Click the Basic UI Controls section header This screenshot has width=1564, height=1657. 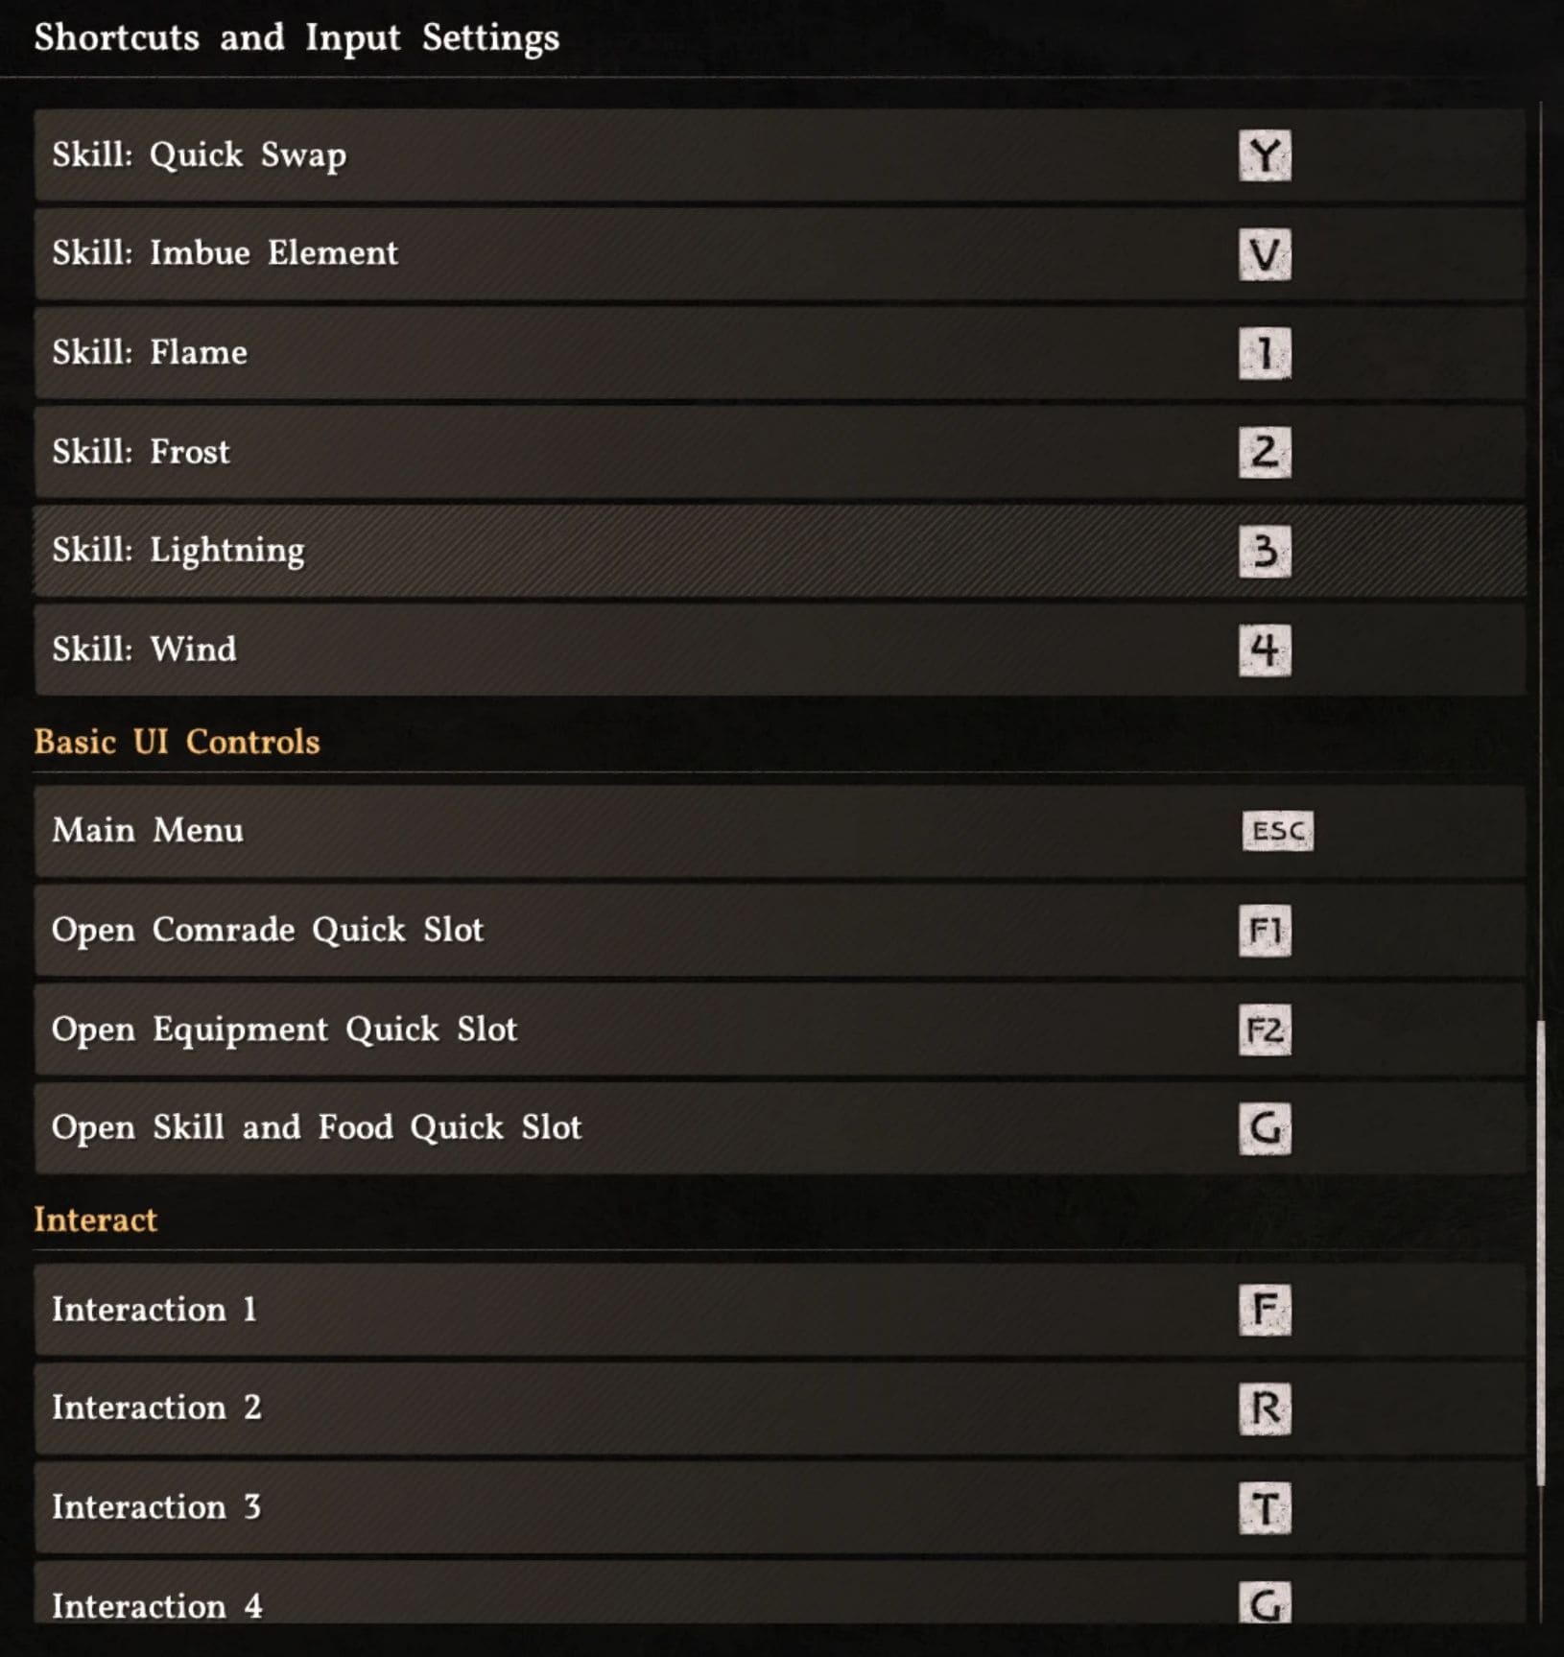[x=177, y=742]
